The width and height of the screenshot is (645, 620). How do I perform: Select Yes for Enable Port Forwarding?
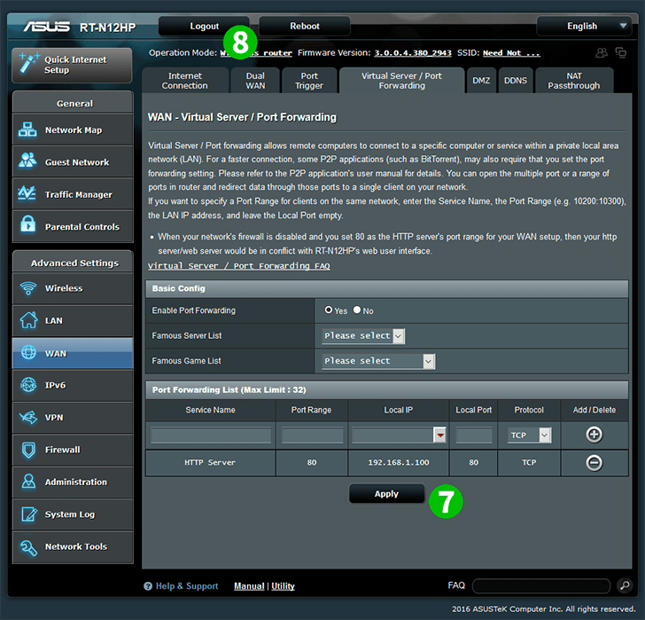click(328, 310)
